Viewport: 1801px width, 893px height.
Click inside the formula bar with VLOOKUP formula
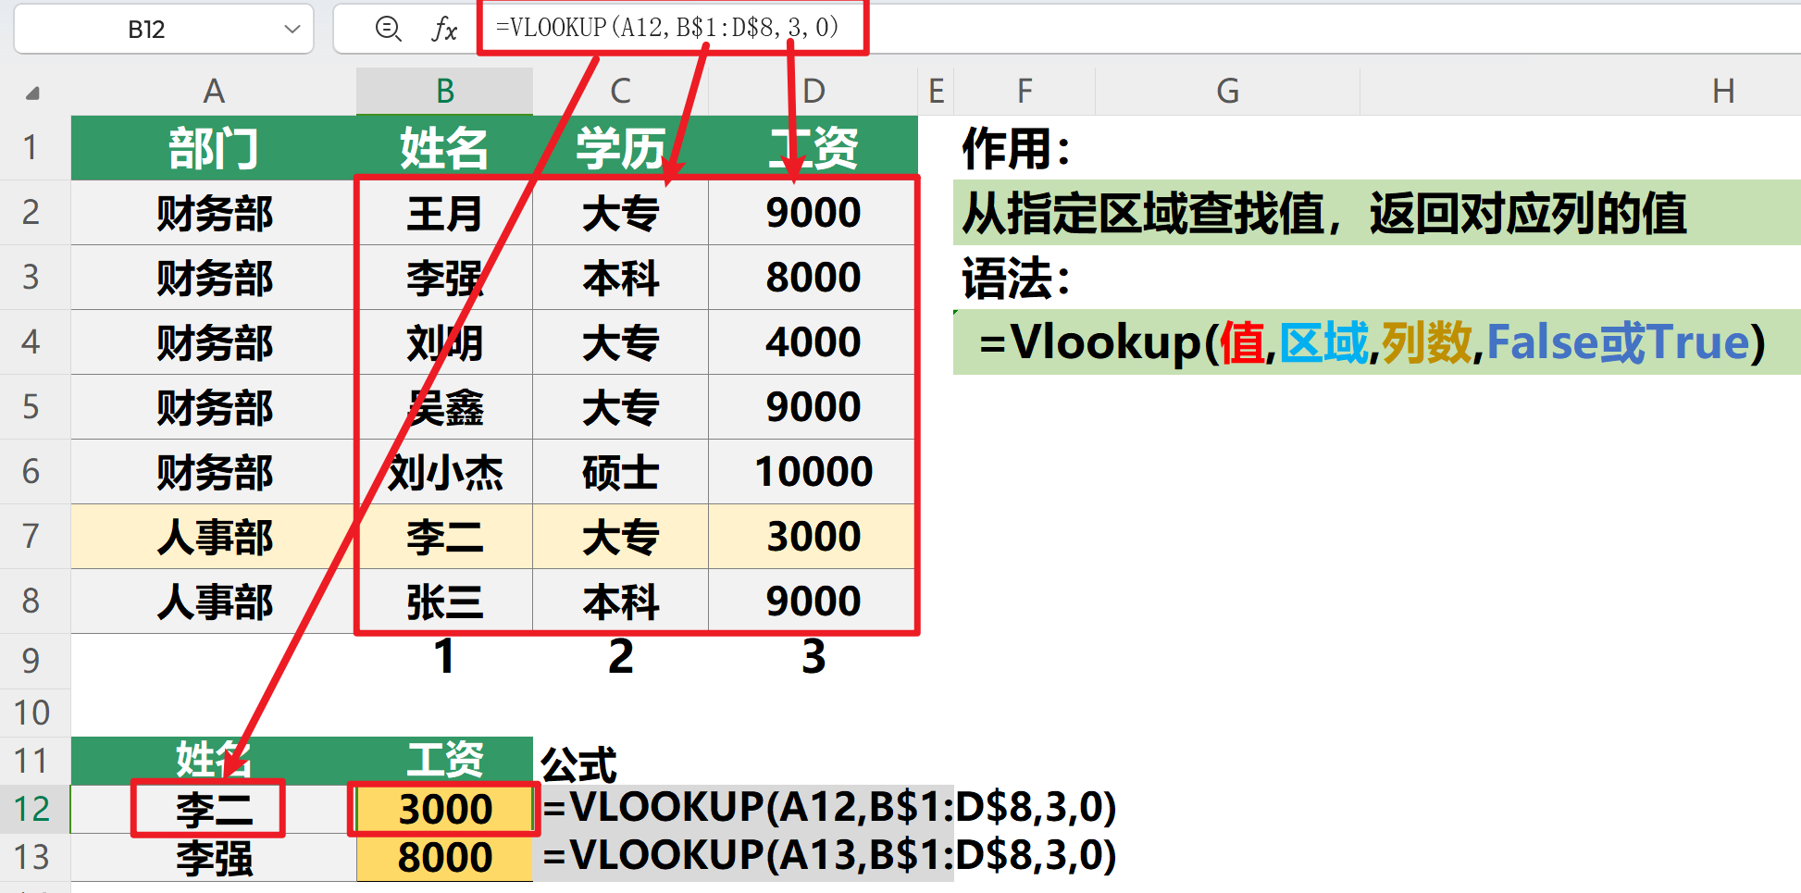coord(666,29)
